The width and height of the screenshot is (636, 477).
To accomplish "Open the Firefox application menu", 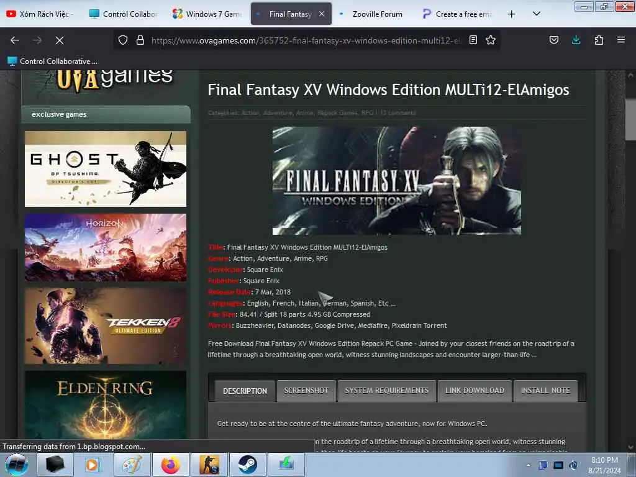I will pos(620,40).
